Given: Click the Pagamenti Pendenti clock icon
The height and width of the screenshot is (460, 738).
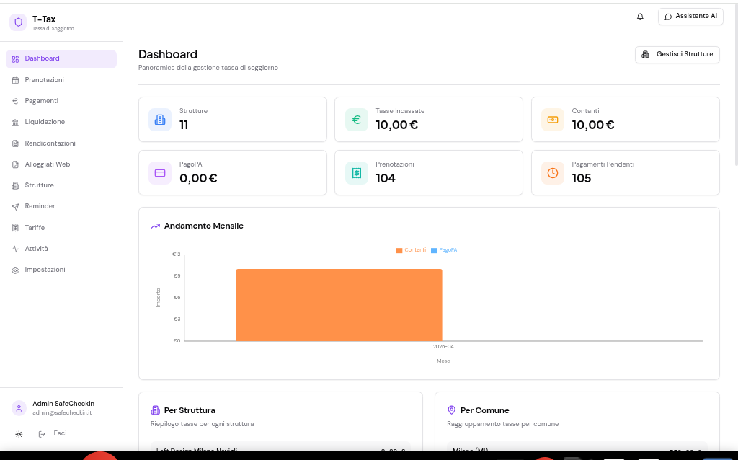Looking at the screenshot, I should 553,173.
